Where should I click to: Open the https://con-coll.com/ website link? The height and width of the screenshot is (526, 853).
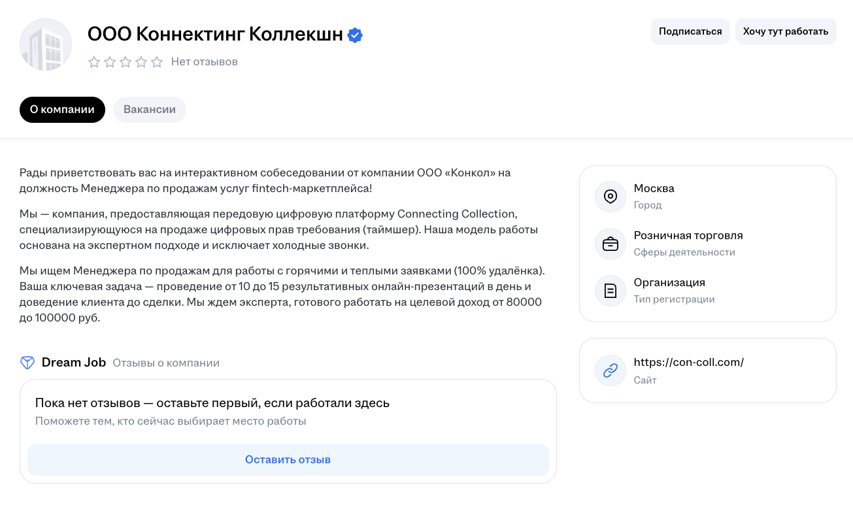(x=688, y=362)
